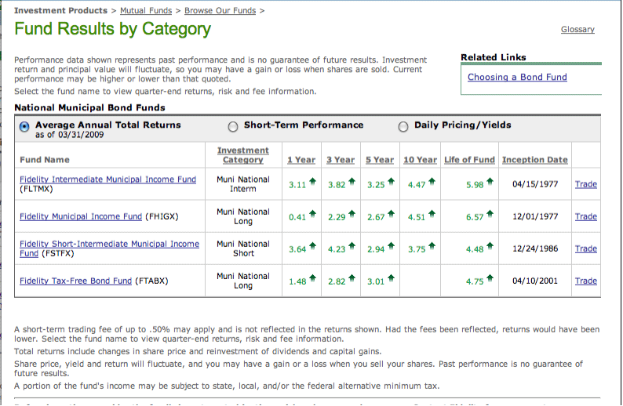
Task: Click up arrow beside FHIGX 1 Year 0.41
Action: 313,214
